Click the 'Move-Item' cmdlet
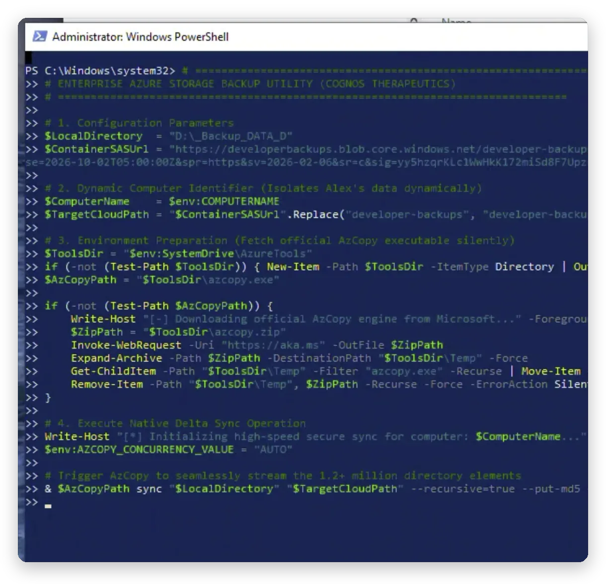 click(551, 371)
